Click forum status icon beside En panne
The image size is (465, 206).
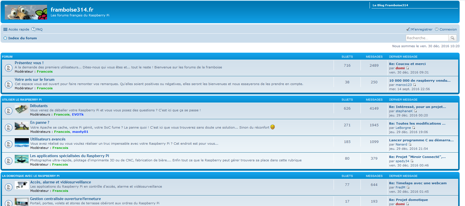[x=8, y=127]
